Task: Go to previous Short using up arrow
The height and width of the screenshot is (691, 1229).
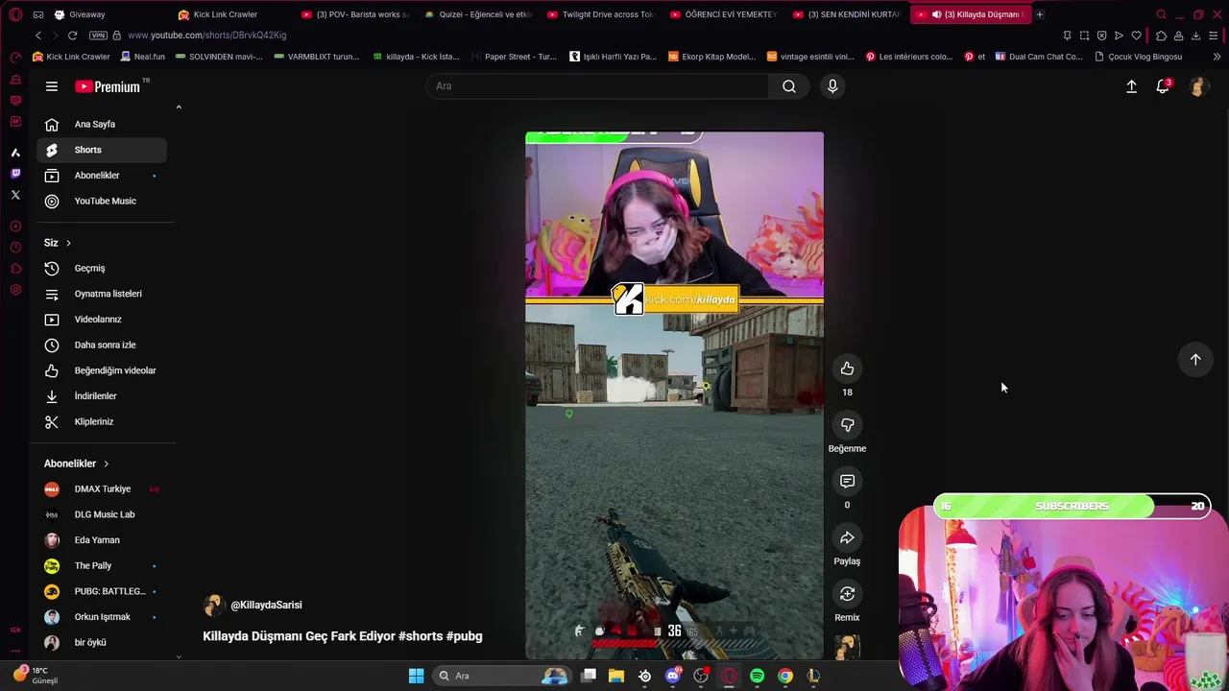Action: (1195, 359)
